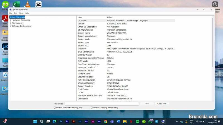This screenshot has width=223, height=125.
Task: Launch VLC media player desktop icon
Action: click(x=27, y=4)
